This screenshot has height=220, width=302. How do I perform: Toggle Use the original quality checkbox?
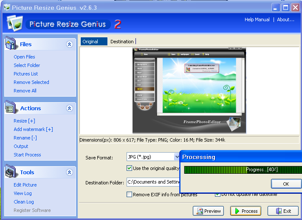tap(129, 168)
